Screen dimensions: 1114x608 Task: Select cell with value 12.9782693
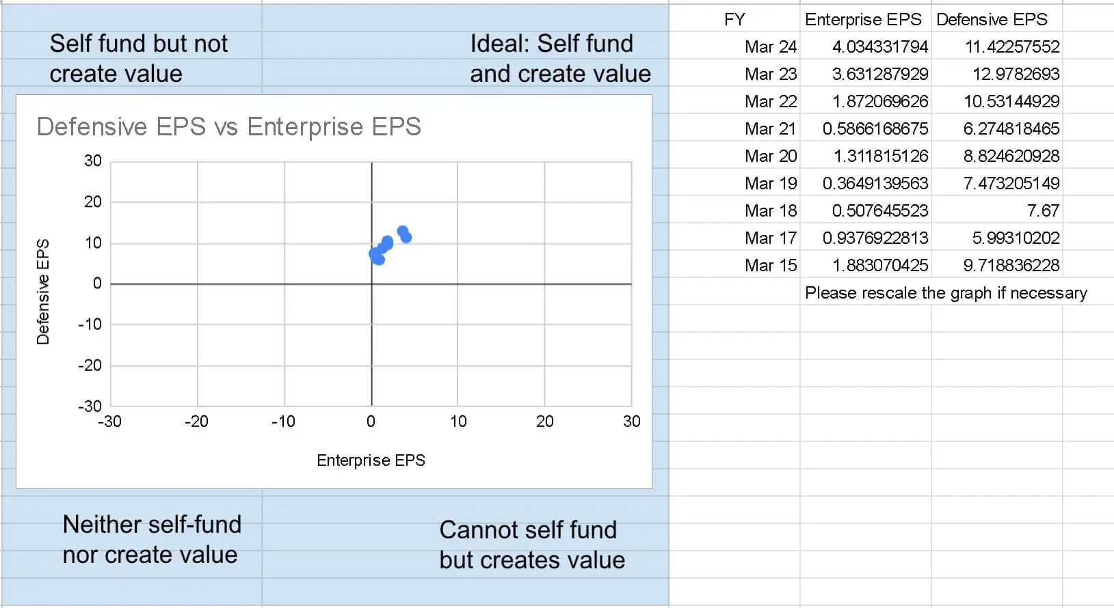tap(996, 74)
